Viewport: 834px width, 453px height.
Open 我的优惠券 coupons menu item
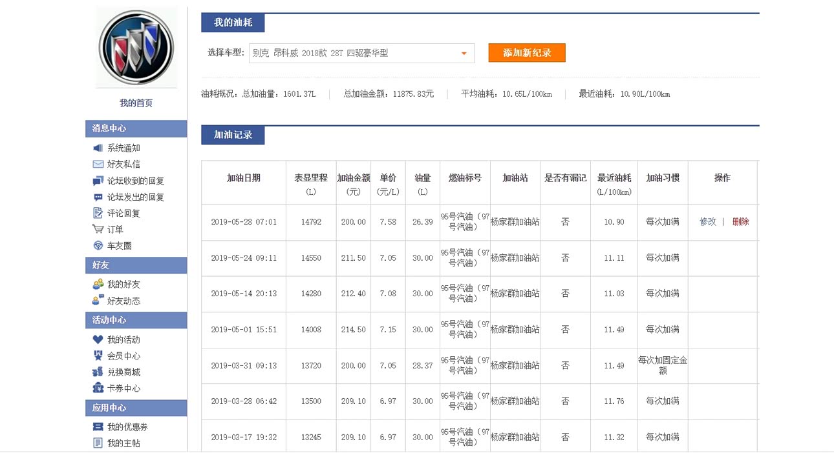(x=127, y=427)
